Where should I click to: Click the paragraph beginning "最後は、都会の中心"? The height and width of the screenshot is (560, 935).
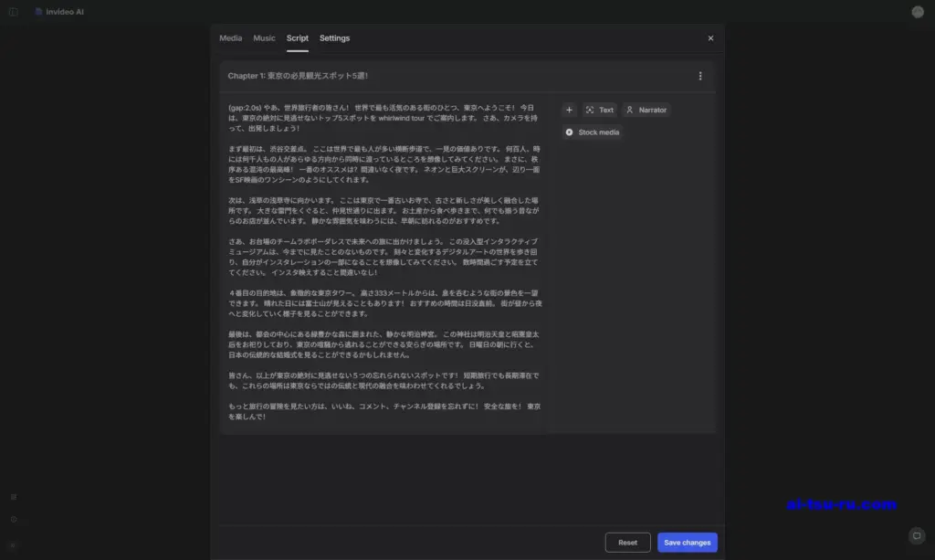point(383,344)
